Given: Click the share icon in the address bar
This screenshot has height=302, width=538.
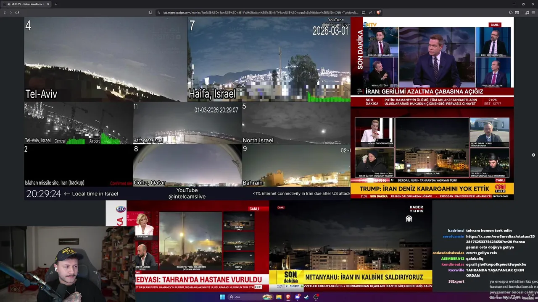Looking at the screenshot, I should (x=371, y=13).
